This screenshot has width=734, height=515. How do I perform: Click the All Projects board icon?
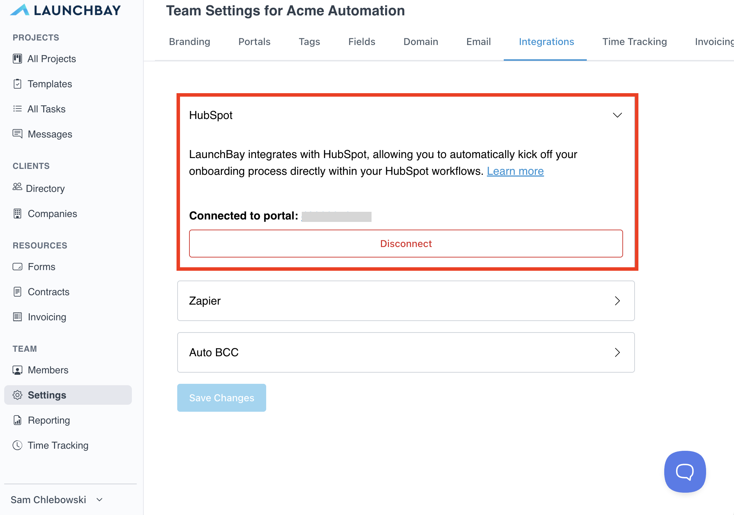click(x=17, y=59)
